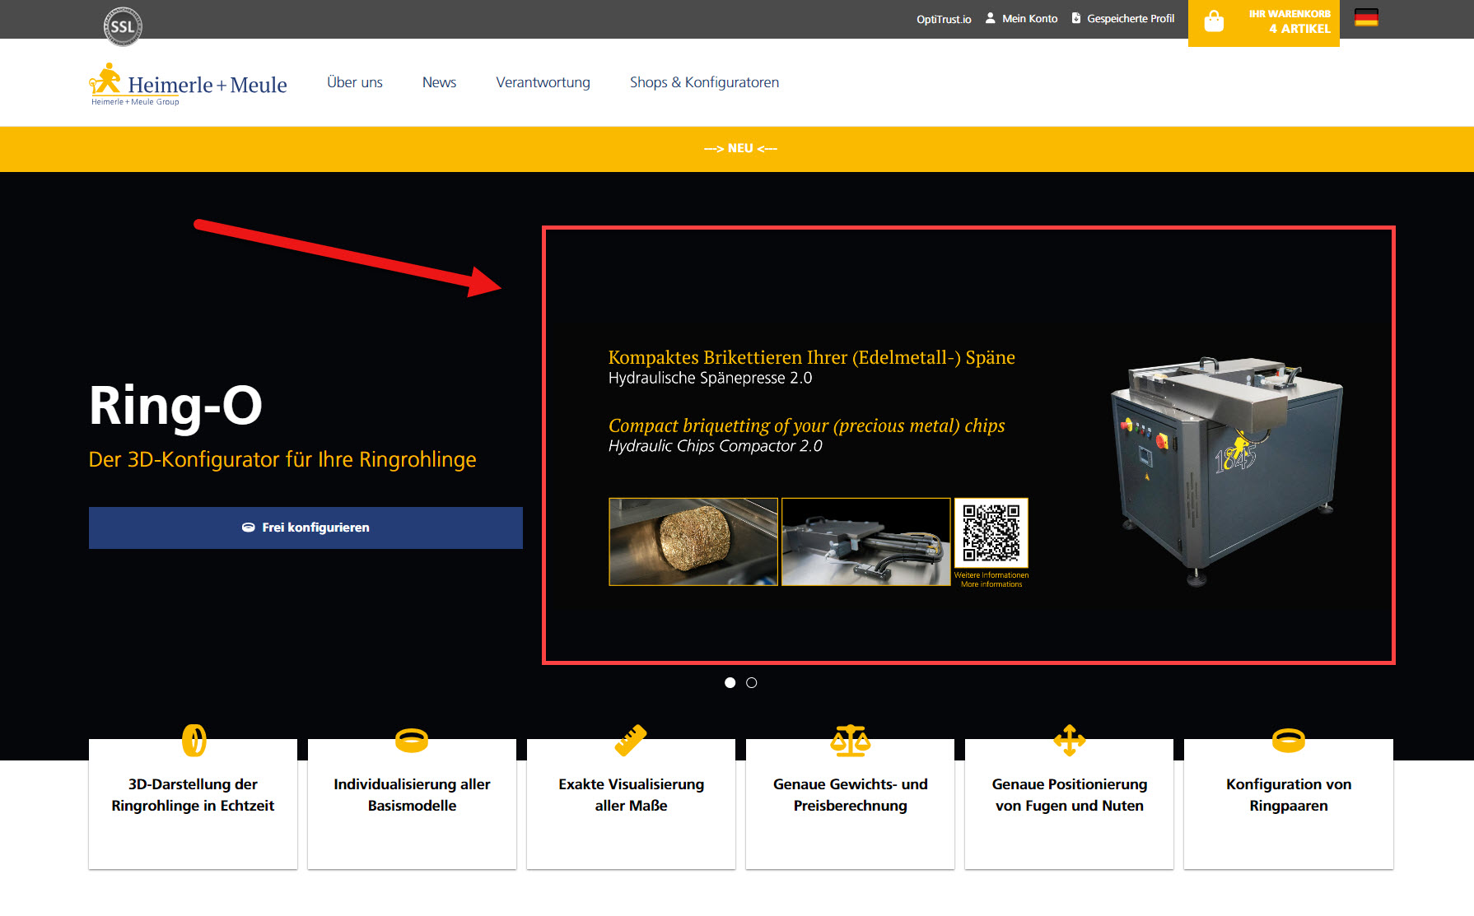
Task: Click the 3D ring display icon
Action: (x=194, y=740)
